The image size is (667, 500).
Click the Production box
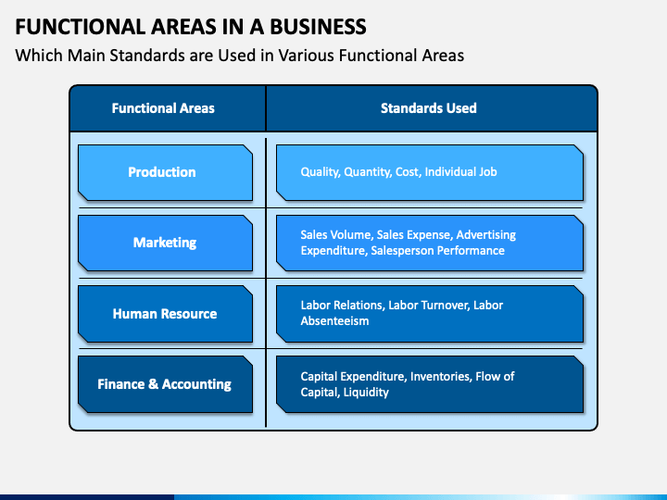click(x=166, y=172)
